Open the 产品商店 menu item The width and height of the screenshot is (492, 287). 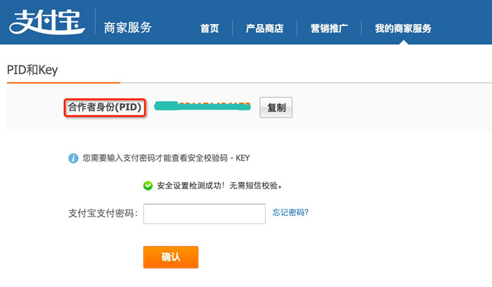point(264,29)
